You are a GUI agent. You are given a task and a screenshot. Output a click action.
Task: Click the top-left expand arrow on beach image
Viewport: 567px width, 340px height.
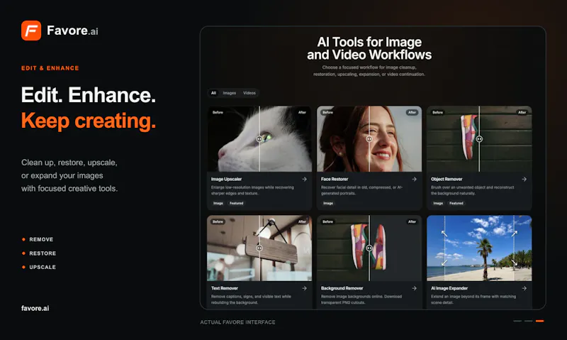[x=444, y=234]
